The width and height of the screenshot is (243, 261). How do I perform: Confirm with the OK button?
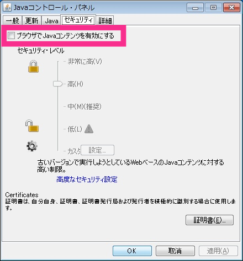(x=132, y=251)
